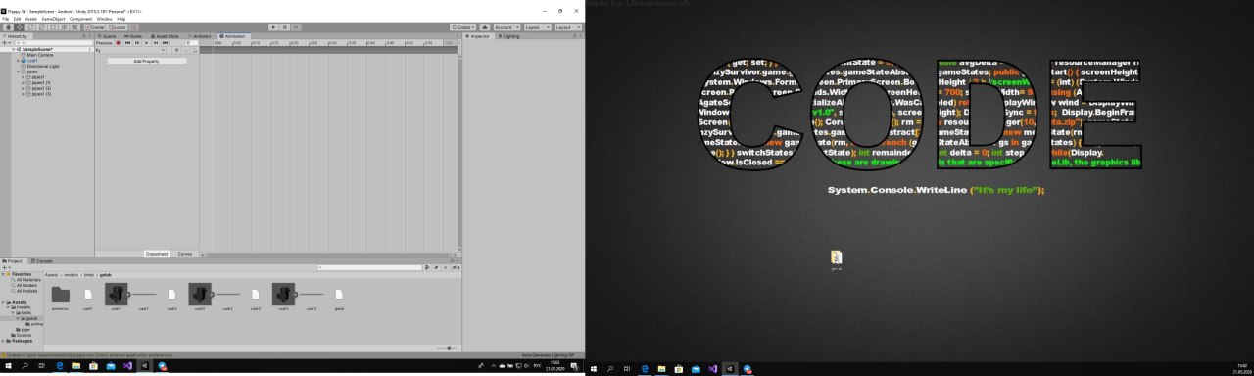Image resolution: width=1254 pixels, height=376 pixels.
Task: Open the Hierarchy create plus menu
Action: 6,43
